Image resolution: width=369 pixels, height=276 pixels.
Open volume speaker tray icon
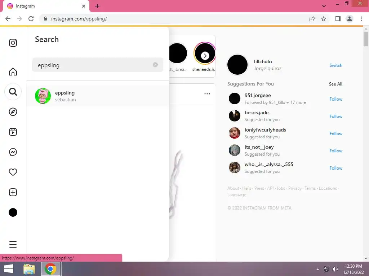pos(335,269)
